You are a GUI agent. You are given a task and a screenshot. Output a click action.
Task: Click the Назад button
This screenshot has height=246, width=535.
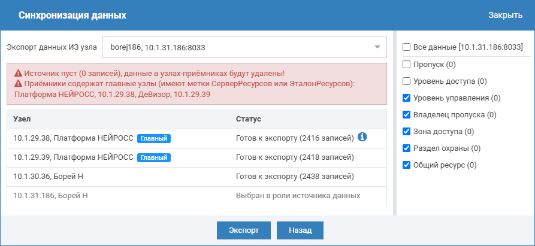pos(300,230)
